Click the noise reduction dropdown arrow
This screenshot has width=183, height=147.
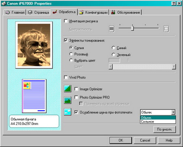[173, 112]
